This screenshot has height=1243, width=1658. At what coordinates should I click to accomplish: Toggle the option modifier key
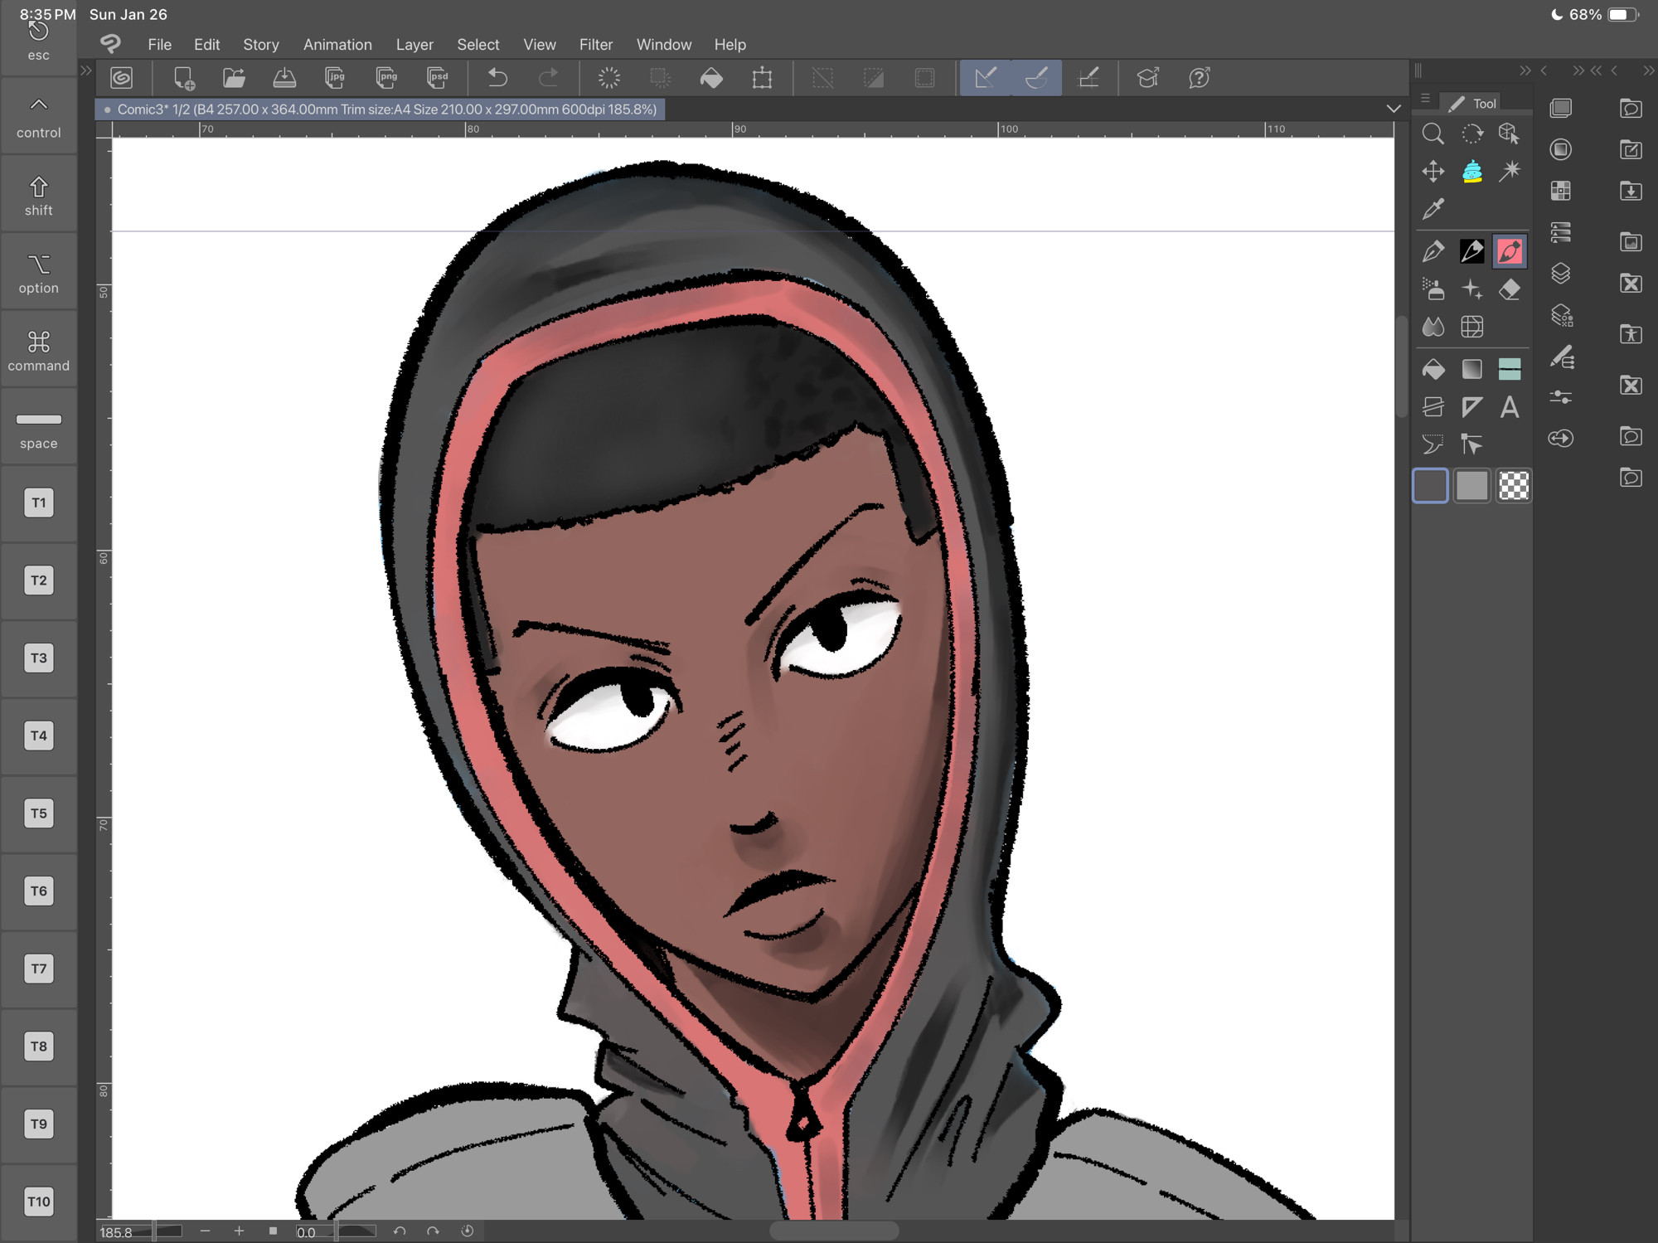click(38, 273)
